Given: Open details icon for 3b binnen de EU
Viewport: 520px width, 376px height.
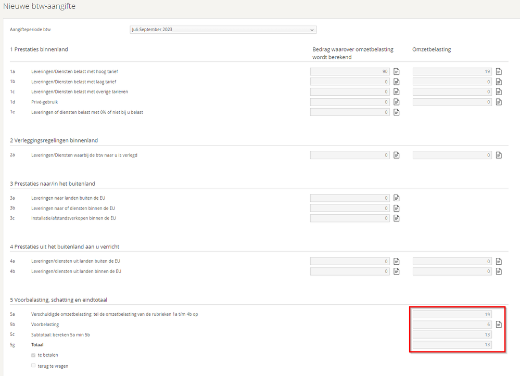Looking at the screenshot, I should point(396,209).
